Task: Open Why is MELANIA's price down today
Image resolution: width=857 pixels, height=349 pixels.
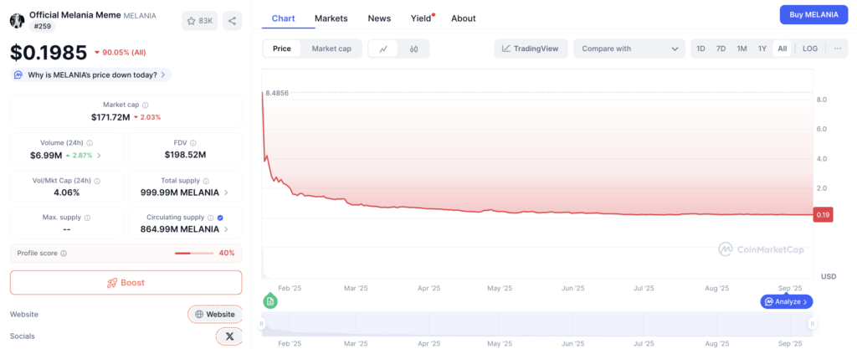Action: [90, 74]
